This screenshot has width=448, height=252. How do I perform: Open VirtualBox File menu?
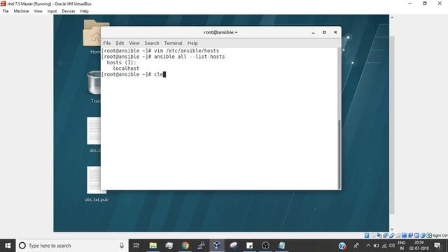pyautogui.click(x=6, y=11)
